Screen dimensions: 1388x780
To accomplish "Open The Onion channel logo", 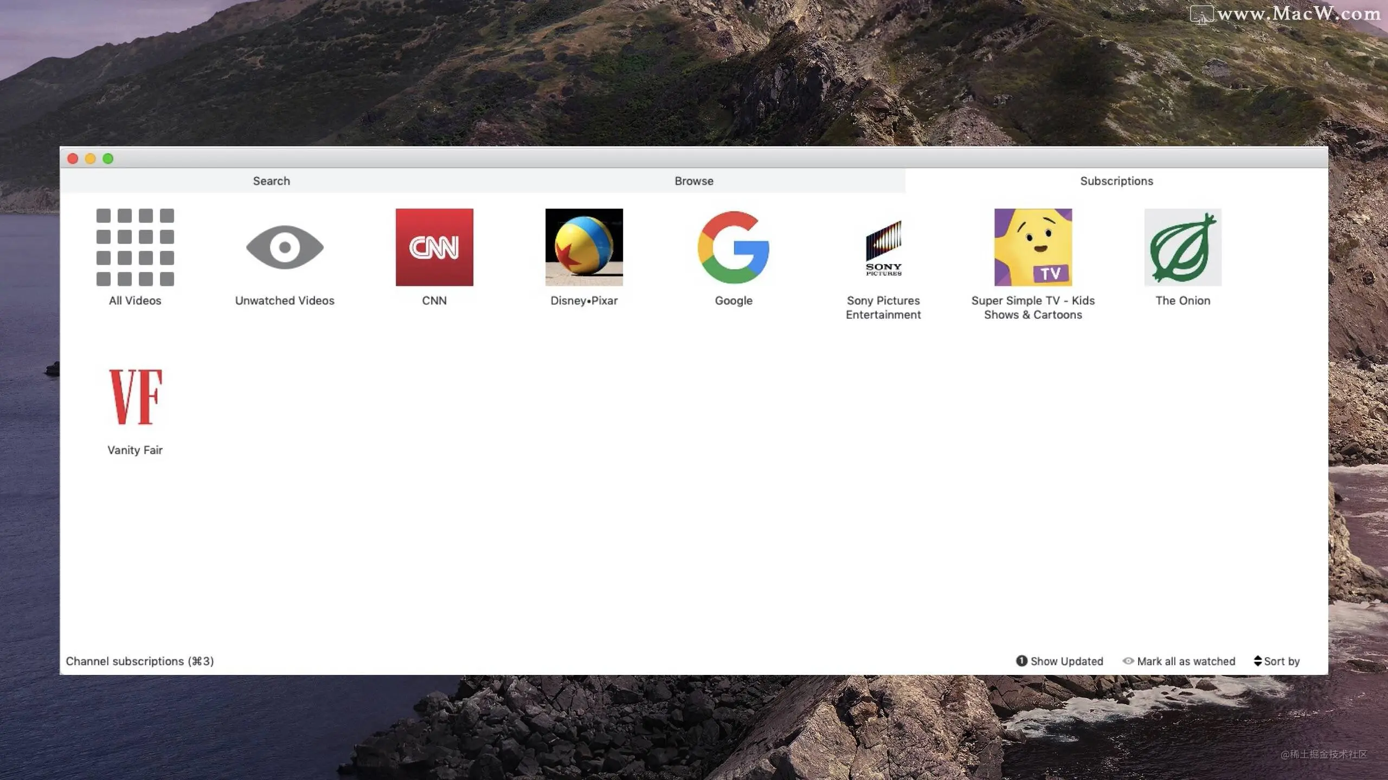I will pyautogui.click(x=1183, y=247).
